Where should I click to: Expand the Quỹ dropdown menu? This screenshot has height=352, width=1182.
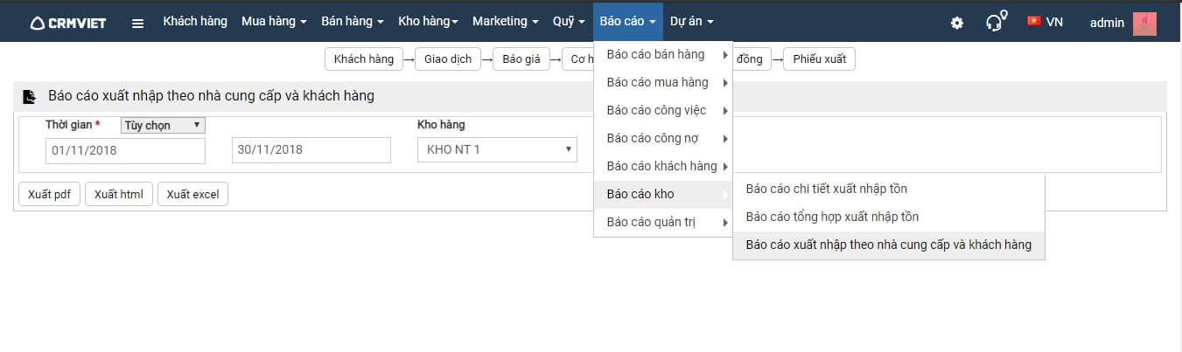point(569,21)
